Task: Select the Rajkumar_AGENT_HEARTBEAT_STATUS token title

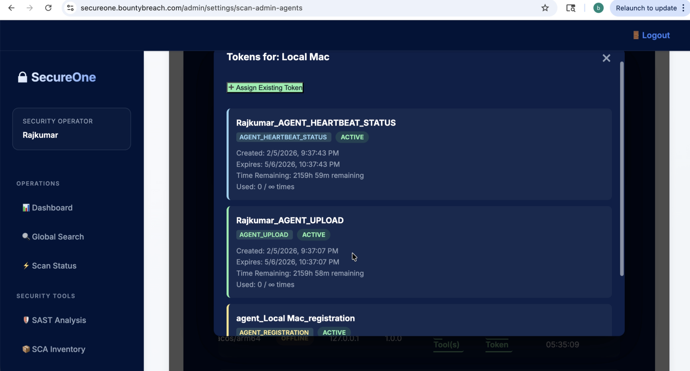Action: tap(316, 123)
